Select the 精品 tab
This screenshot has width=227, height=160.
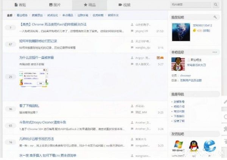click(x=90, y=5)
